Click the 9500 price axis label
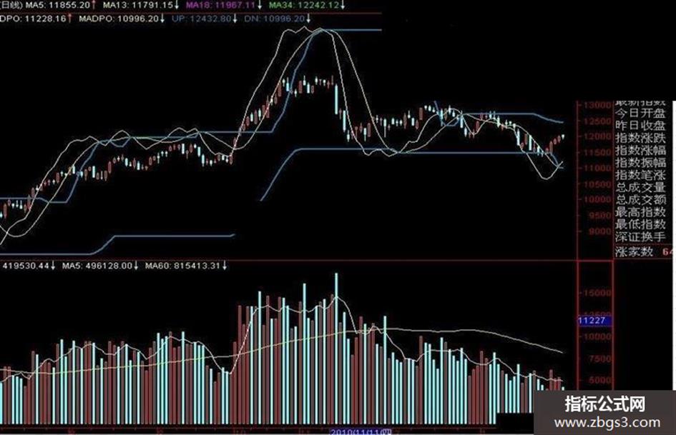This screenshot has height=435, width=676. (x=600, y=216)
